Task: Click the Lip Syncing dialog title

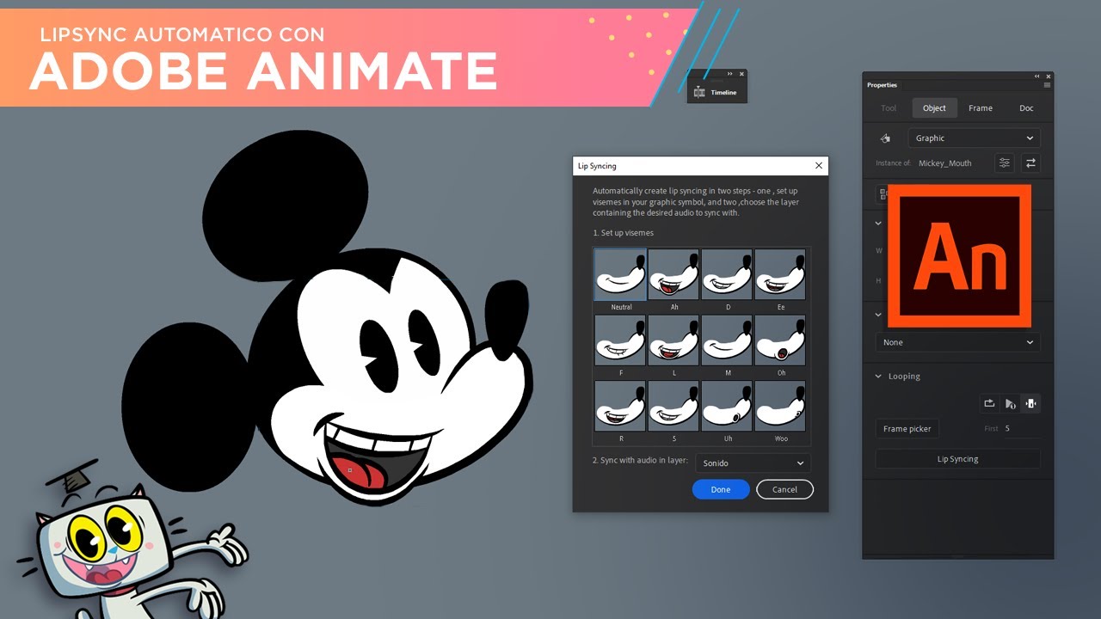Action: click(597, 166)
